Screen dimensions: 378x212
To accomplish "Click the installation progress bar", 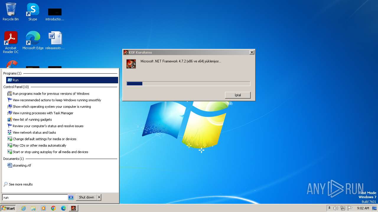I will [x=188, y=84].
